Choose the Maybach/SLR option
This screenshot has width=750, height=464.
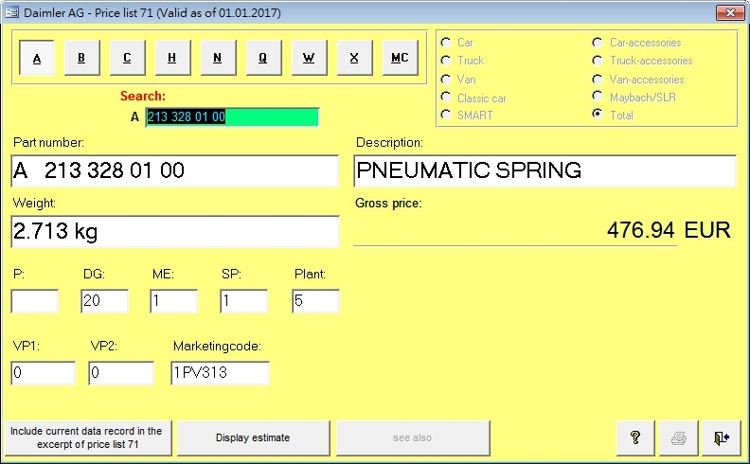597,97
